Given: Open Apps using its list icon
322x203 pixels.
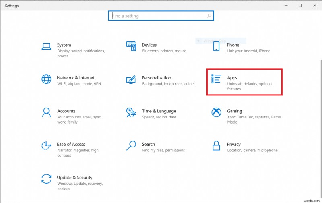Looking at the screenshot, I should coord(216,79).
